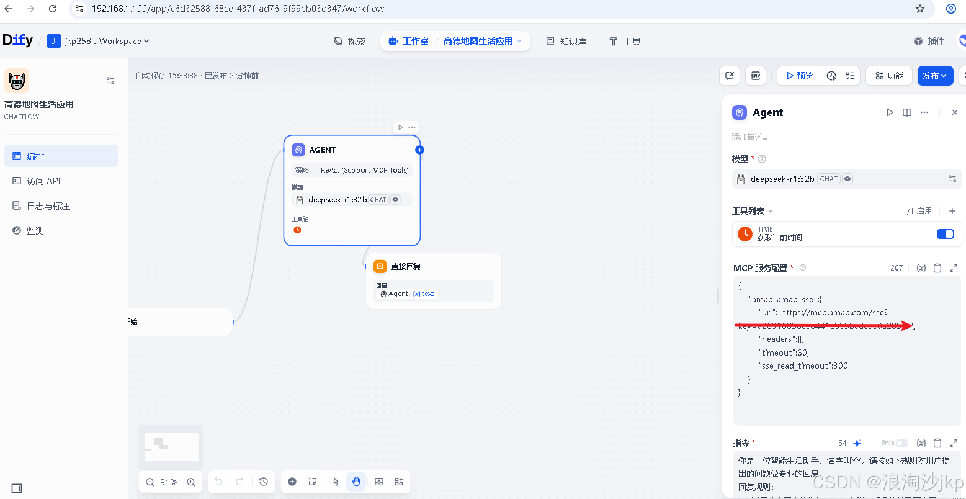Open the 工作室 studio section
This screenshot has width=966, height=499.
pos(408,42)
